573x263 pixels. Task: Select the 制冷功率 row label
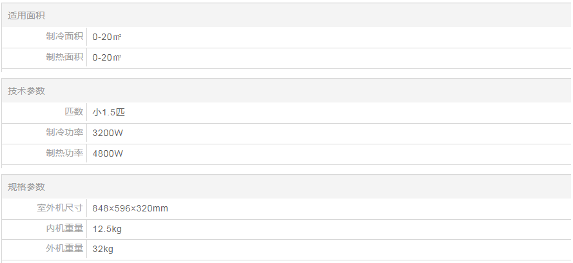[64, 133]
